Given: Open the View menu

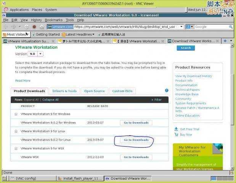Looking at the screenshot, I should click(24, 20).
